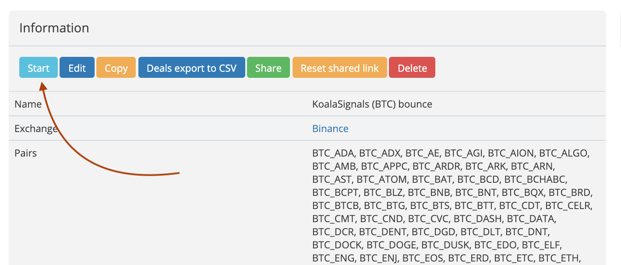The height and width of the screenshot is (265, 621).
Task: Select the Name row label
Action: click(x=28, y=104)
